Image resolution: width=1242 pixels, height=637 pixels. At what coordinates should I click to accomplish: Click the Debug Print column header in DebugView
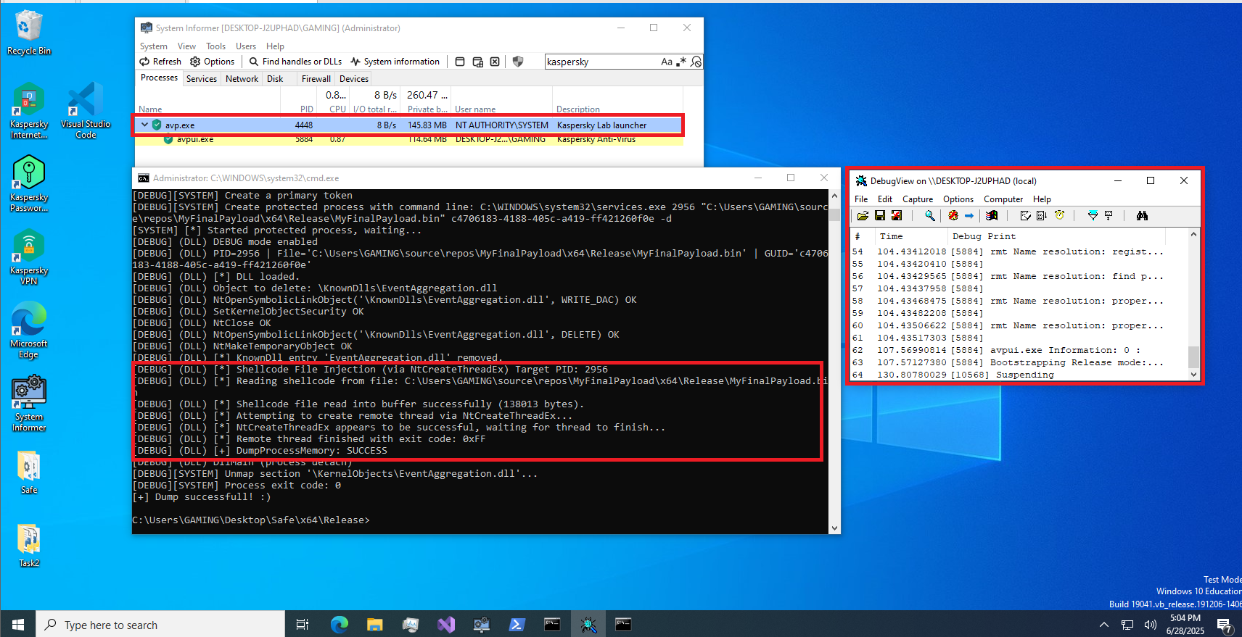(1056, 236)
